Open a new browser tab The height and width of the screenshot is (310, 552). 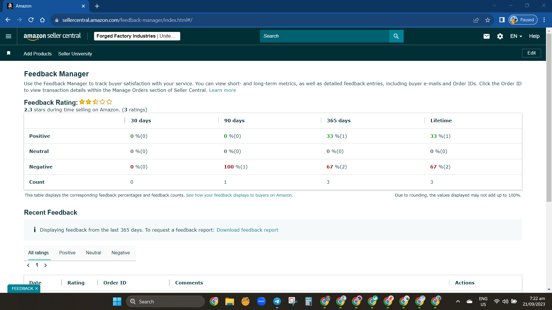coord(97,6)
